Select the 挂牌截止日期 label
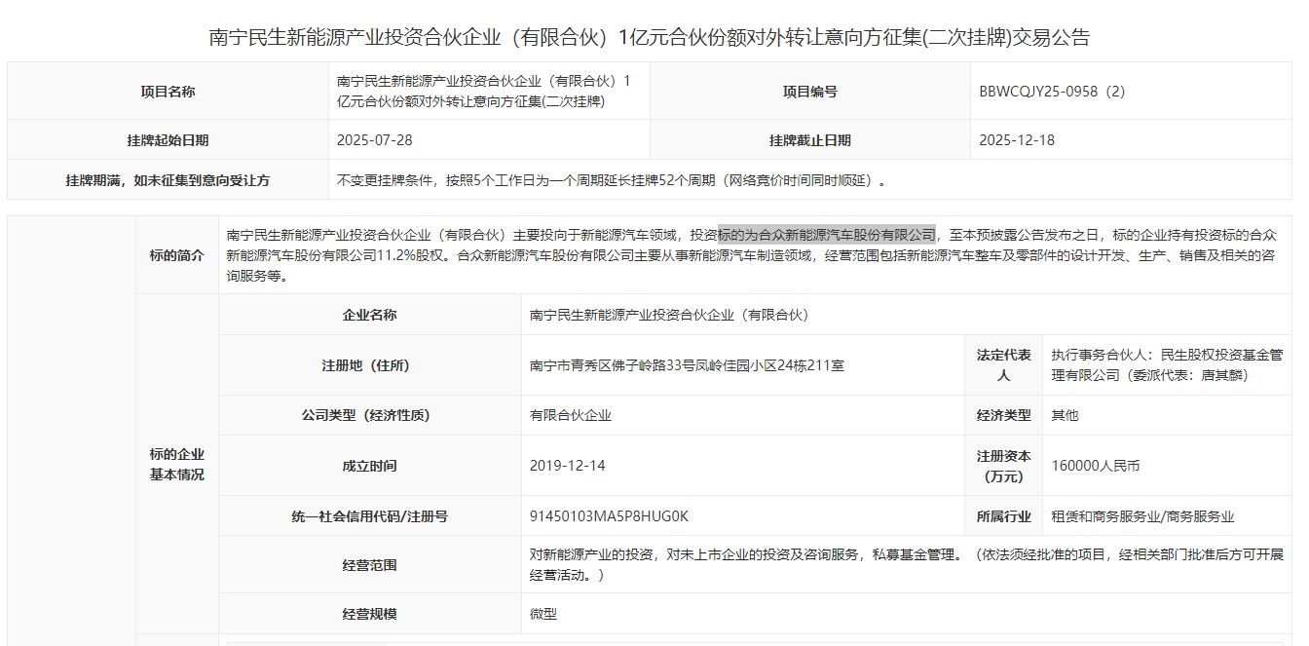The height and width of the screenshot is (646, 1309). (x=809, y=140)
